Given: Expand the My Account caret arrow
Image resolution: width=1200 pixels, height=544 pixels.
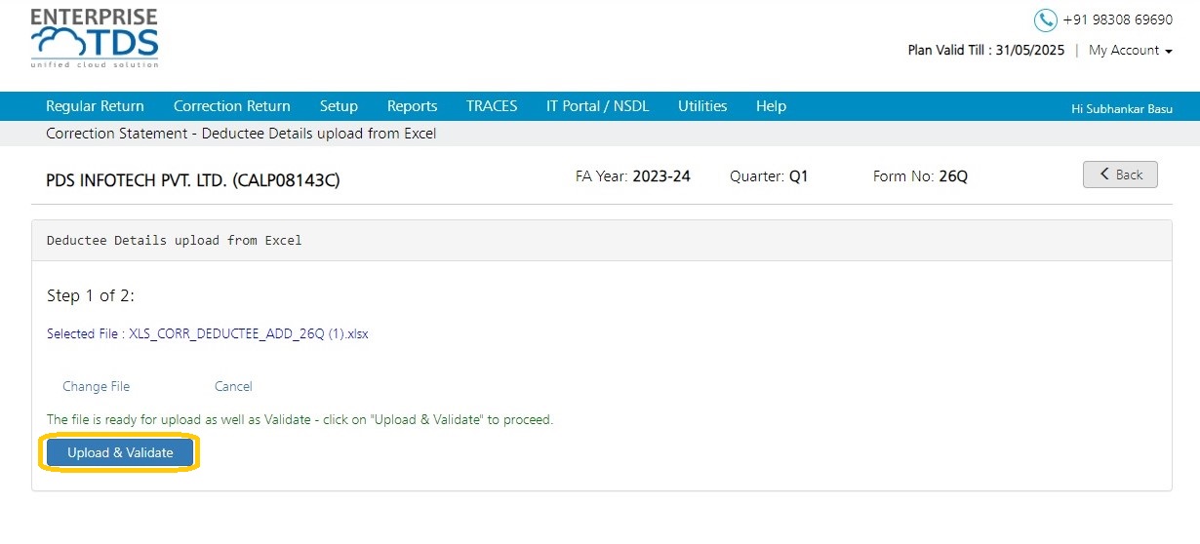Looking at the screenshot, I should pyautogui.click(x=1169, y=51).
